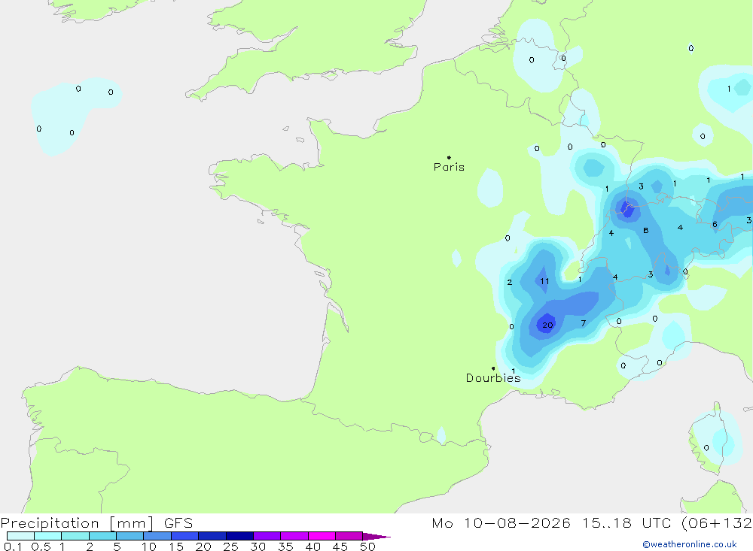
Task: Click the '(06+132' forecast run text
Action: pyautogui.click(x=717, y=523)
